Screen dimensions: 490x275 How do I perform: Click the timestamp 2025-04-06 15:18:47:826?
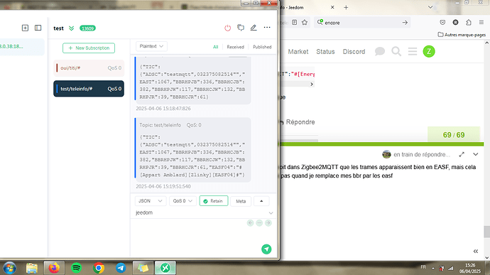(x=163, y=109)
